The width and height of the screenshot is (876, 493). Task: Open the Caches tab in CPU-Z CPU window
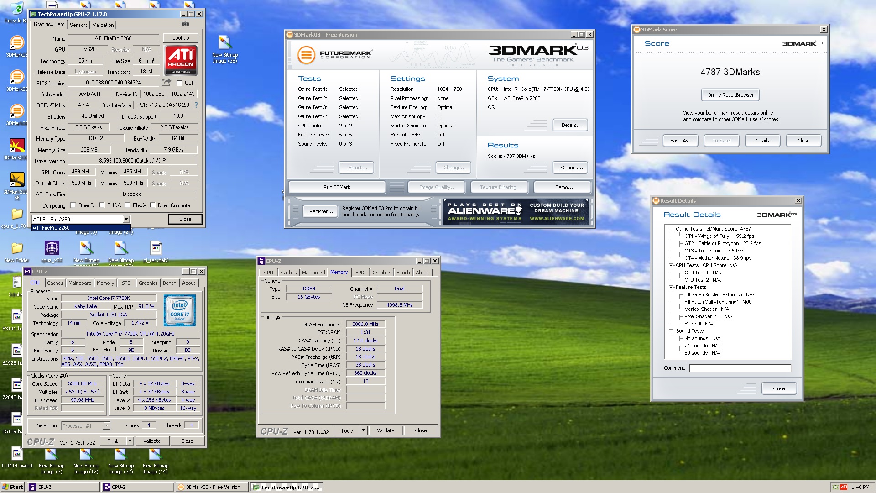coord(55,283)
